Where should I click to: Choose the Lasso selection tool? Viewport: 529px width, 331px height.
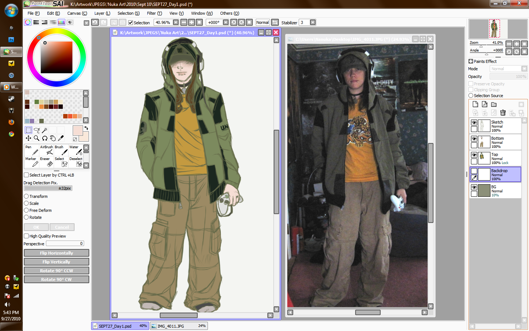(x=36, y=130)
